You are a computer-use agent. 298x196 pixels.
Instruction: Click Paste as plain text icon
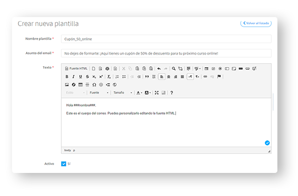[x=144, y=69]
